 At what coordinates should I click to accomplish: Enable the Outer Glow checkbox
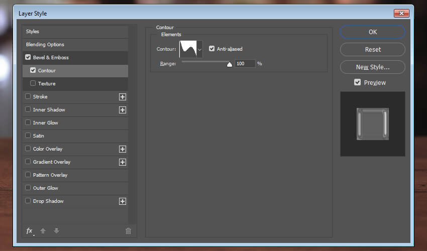28,188
